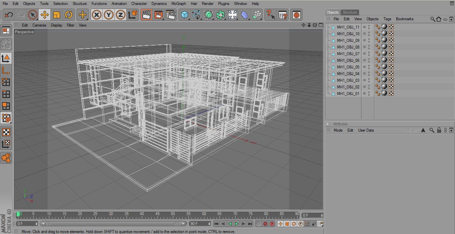
Task: Play the animation backwards
Action: pos(230,224)
